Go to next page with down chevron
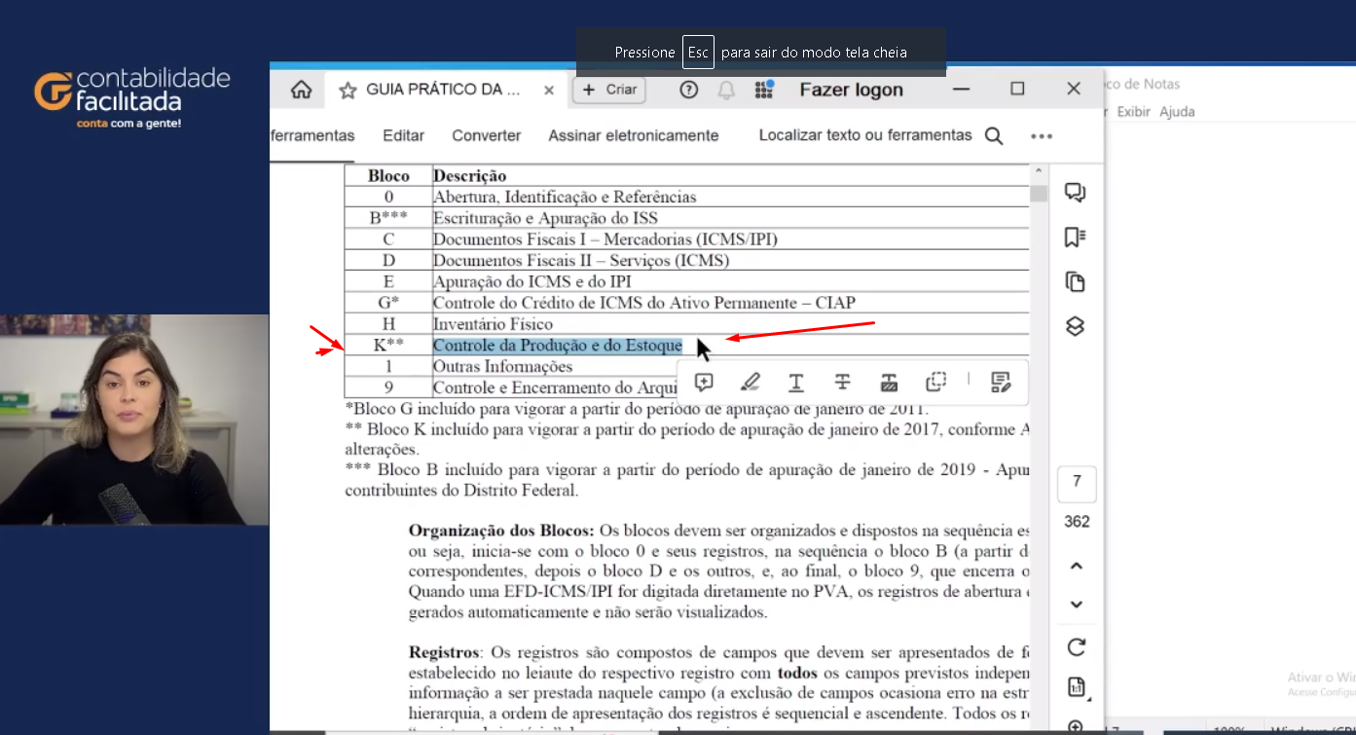The image size is (1356, 735). coord(1077,605)
